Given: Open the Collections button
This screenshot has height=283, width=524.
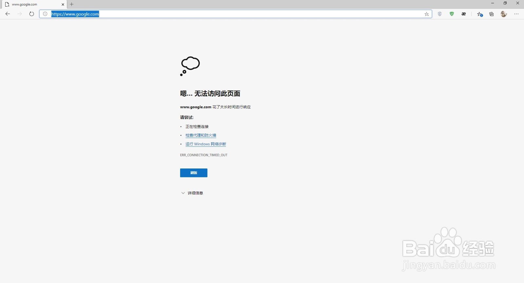Looking at the screenshot, I should pos(492,14).
